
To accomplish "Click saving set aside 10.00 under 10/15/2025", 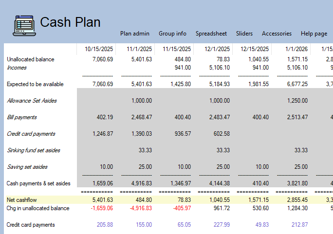I will click(x=107, y=167).
